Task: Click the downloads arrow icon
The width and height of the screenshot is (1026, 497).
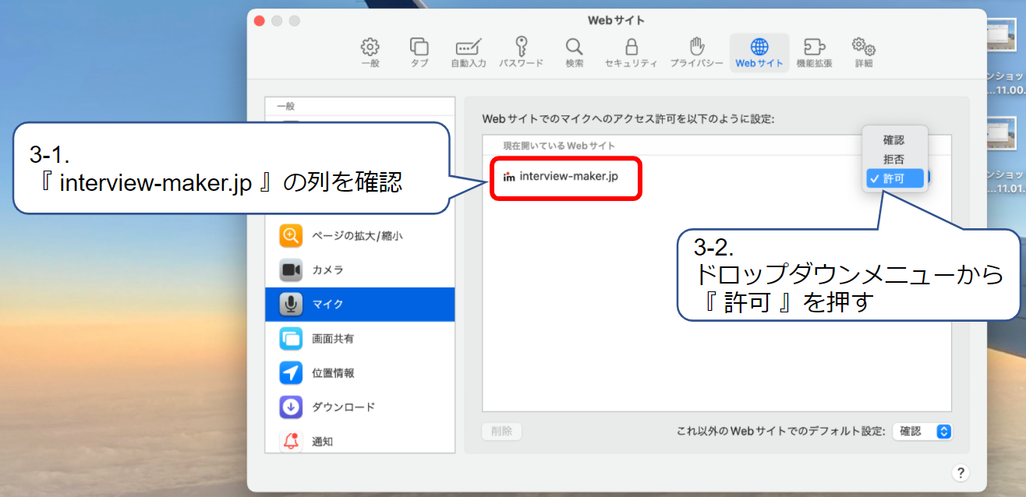Action: [291, 407]
